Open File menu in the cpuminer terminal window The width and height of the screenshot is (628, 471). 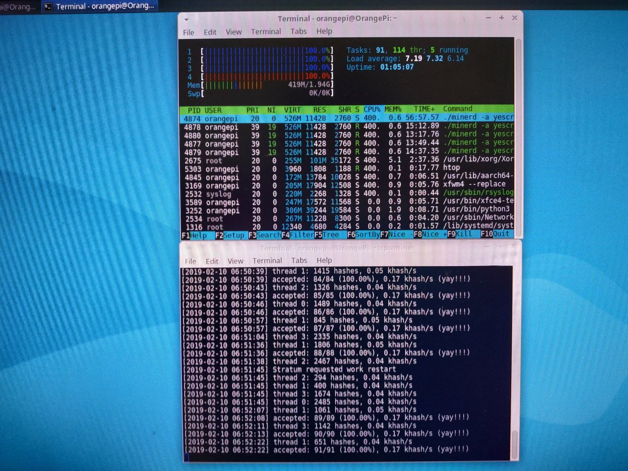190,261
